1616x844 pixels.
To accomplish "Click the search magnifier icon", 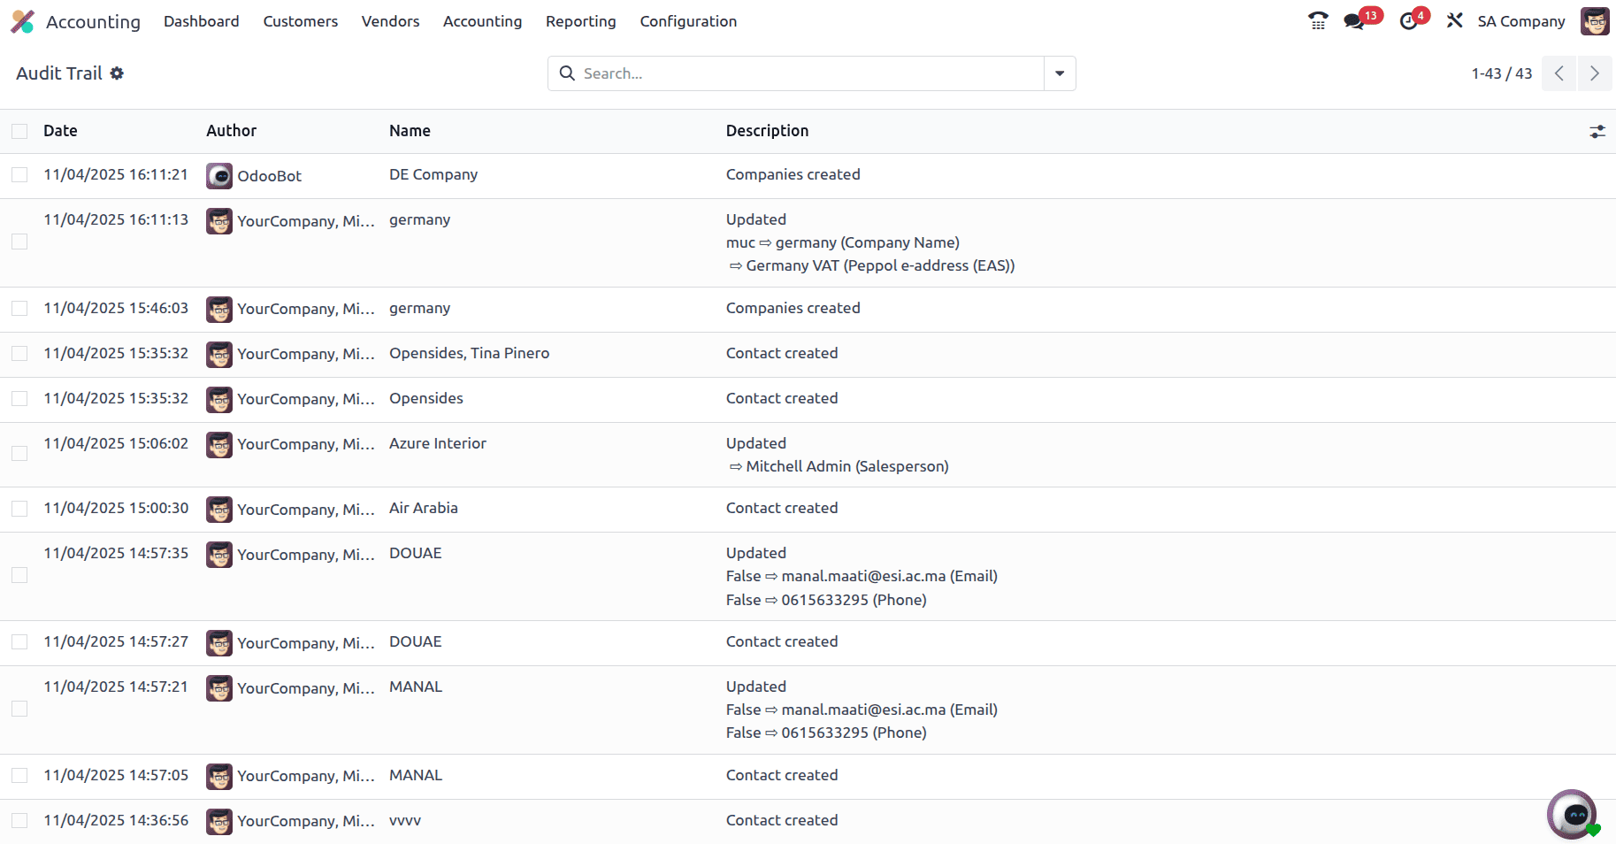I will coord(567,73).
